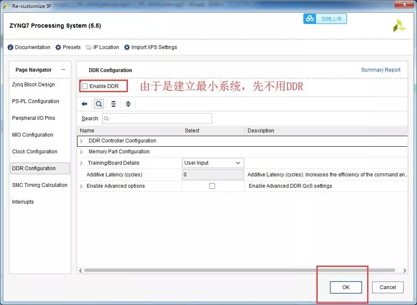Click the Name column header

[x=129, y=131]
